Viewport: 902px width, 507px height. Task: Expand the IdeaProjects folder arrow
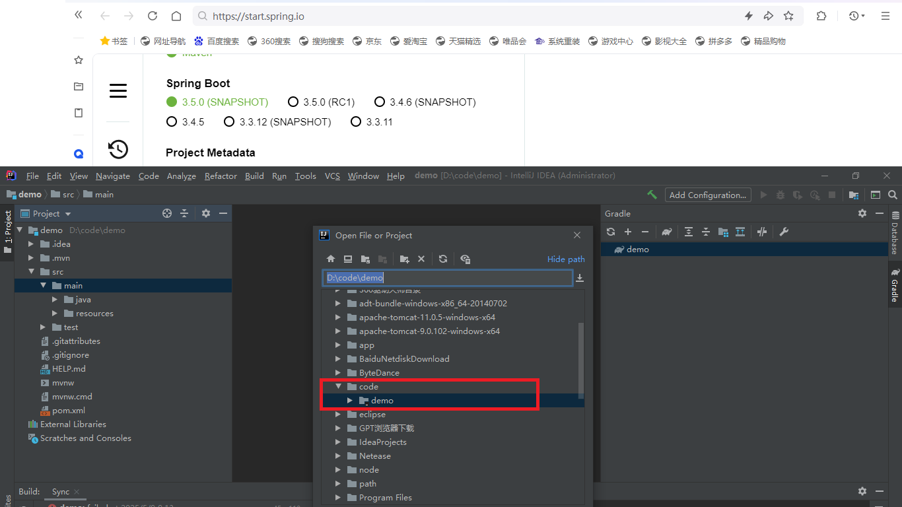tap(338, 442)
